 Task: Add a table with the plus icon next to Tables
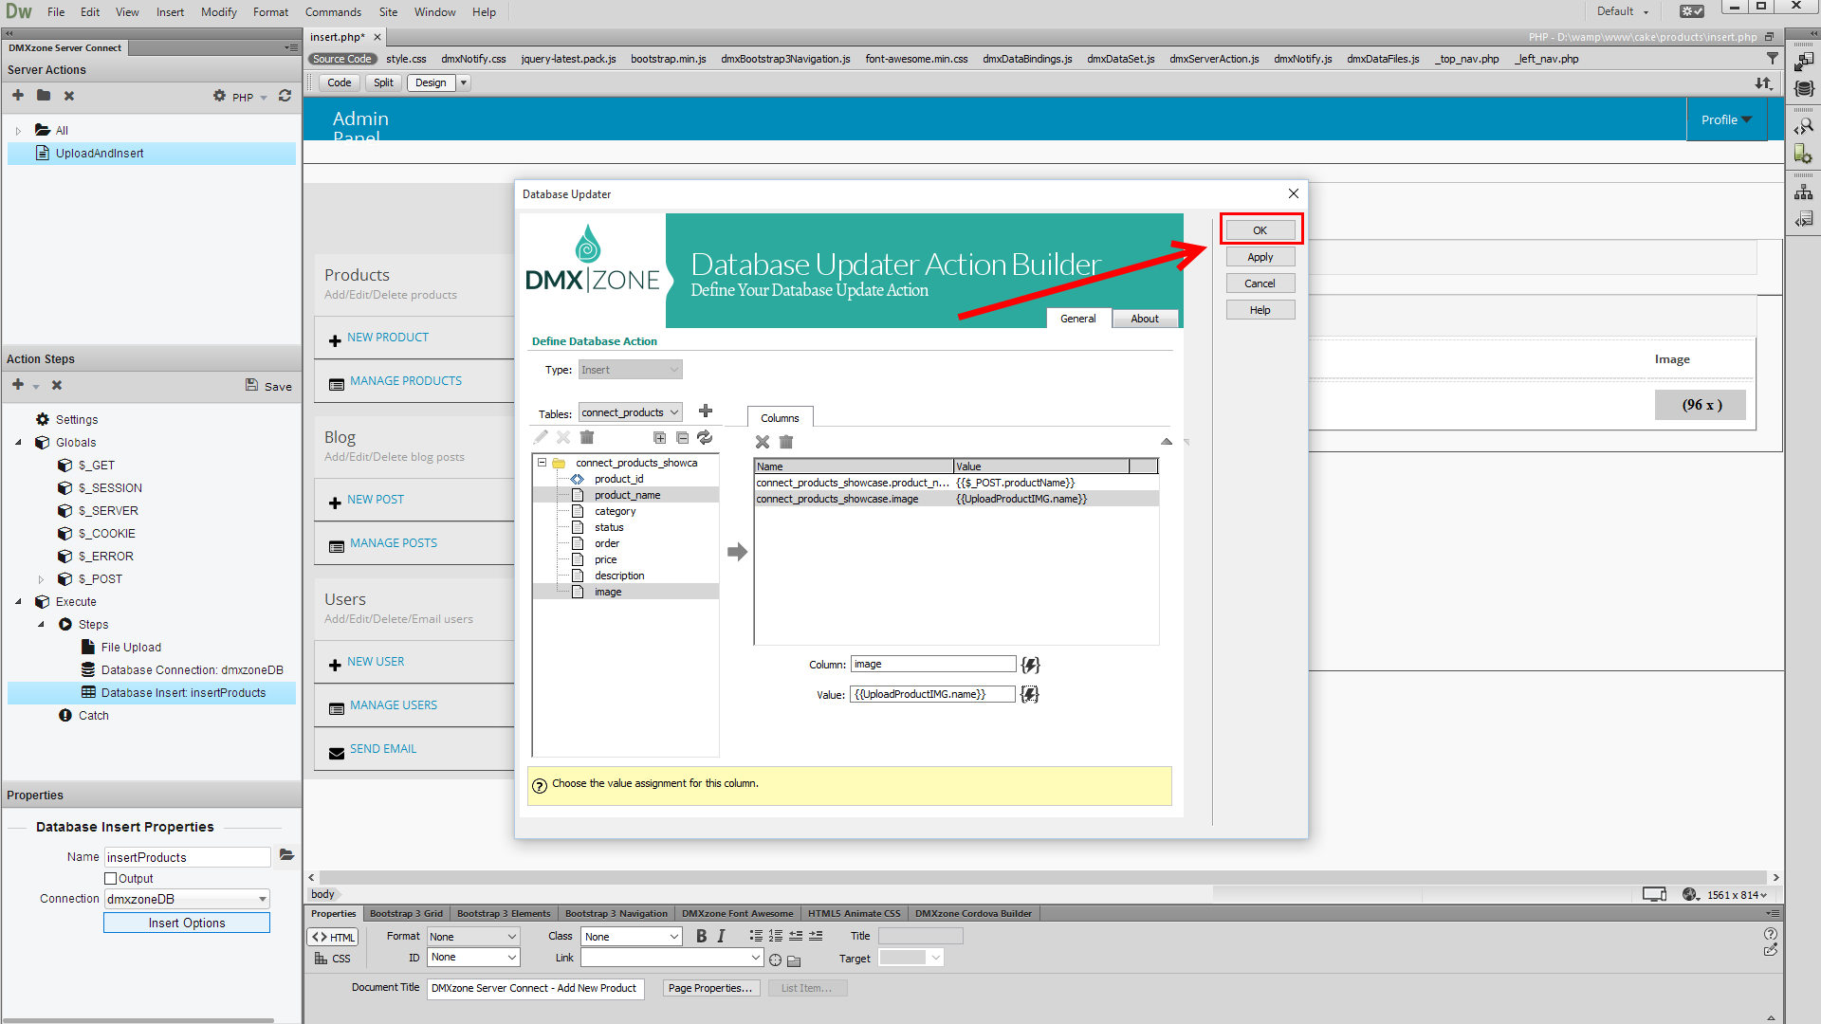click(x=706, y=411)
